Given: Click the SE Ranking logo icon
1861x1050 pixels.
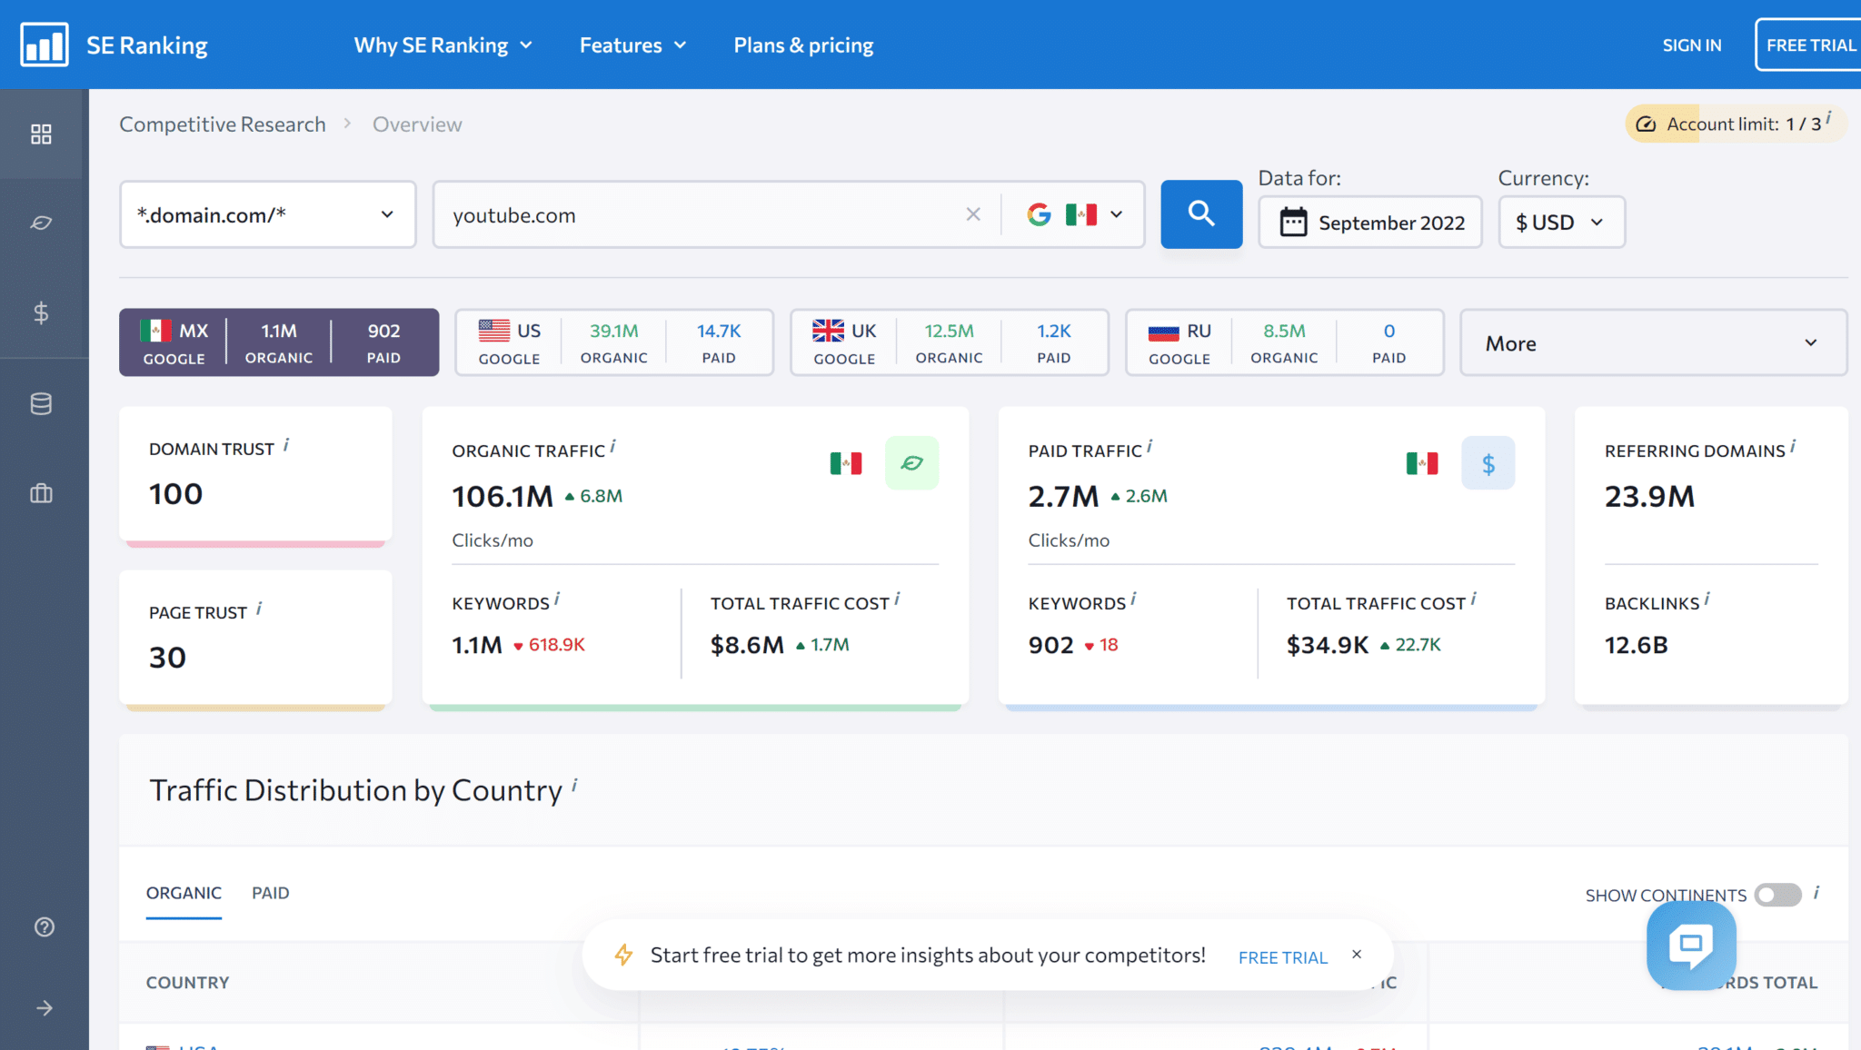Looking at the screenshot, I should tap(44, 45).
